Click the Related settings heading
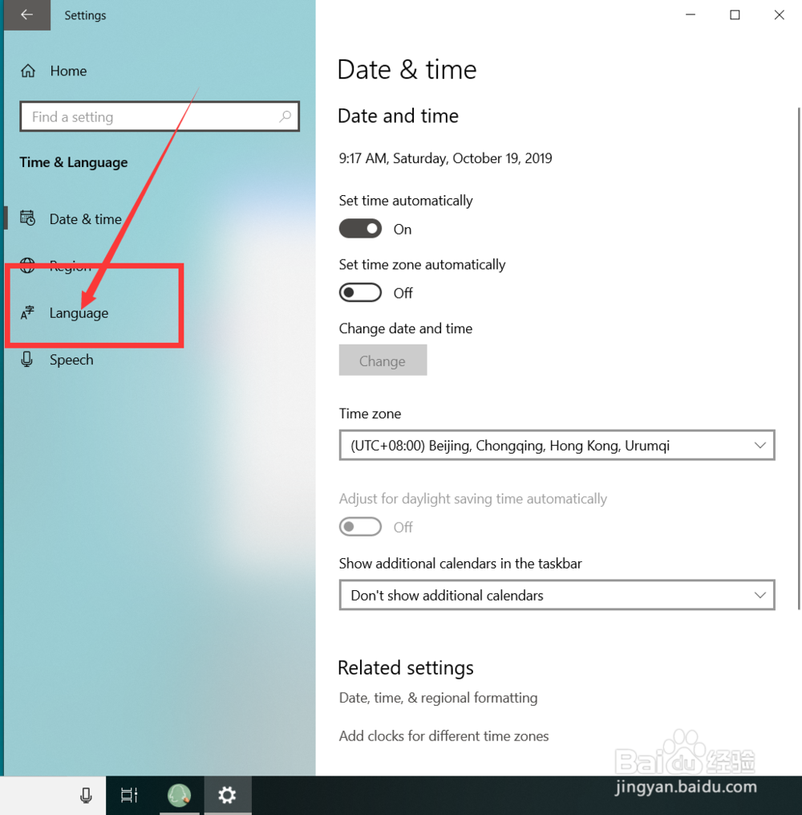The width and height of the screenshot is (802, 815). (406, 667)
